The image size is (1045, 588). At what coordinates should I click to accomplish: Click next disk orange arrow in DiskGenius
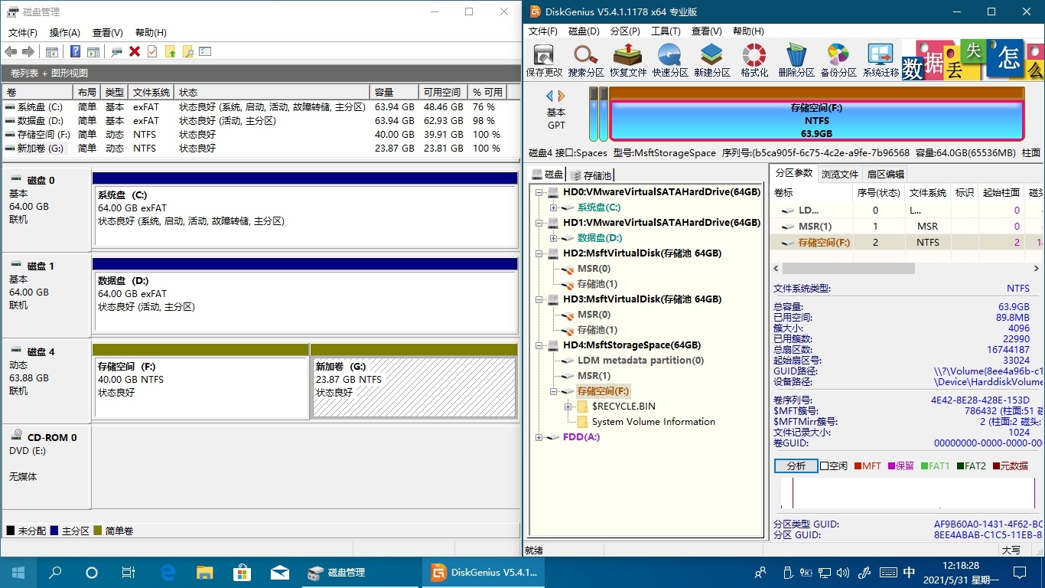point(562,96)
